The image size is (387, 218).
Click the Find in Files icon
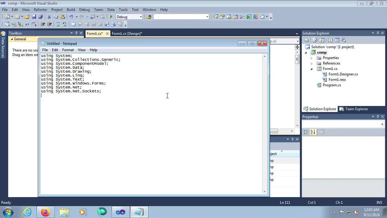point(149,17)
